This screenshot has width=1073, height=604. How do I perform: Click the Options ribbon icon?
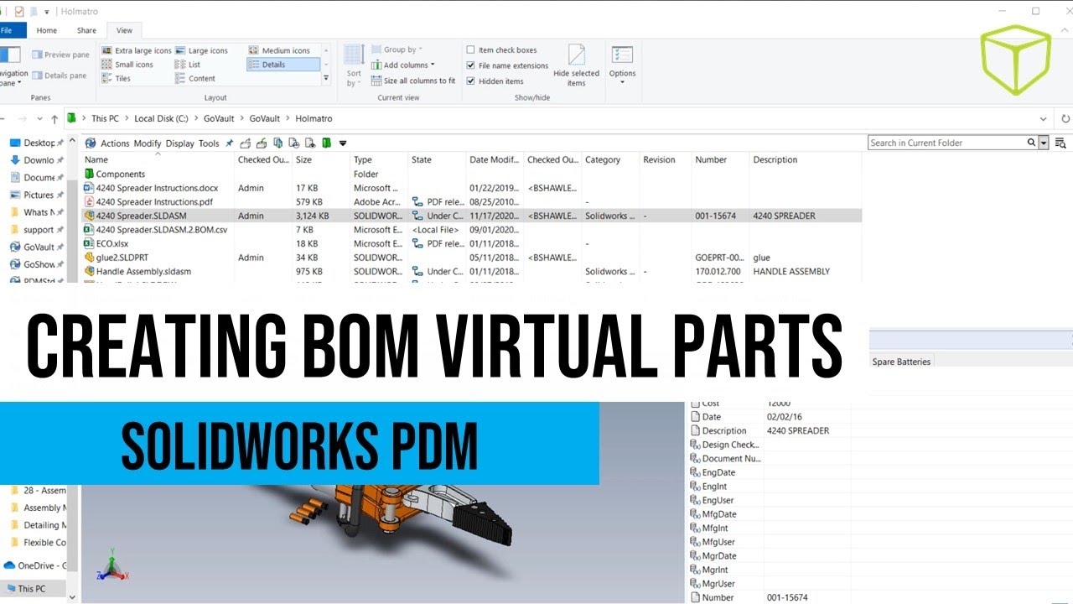(x=622, y=56)
